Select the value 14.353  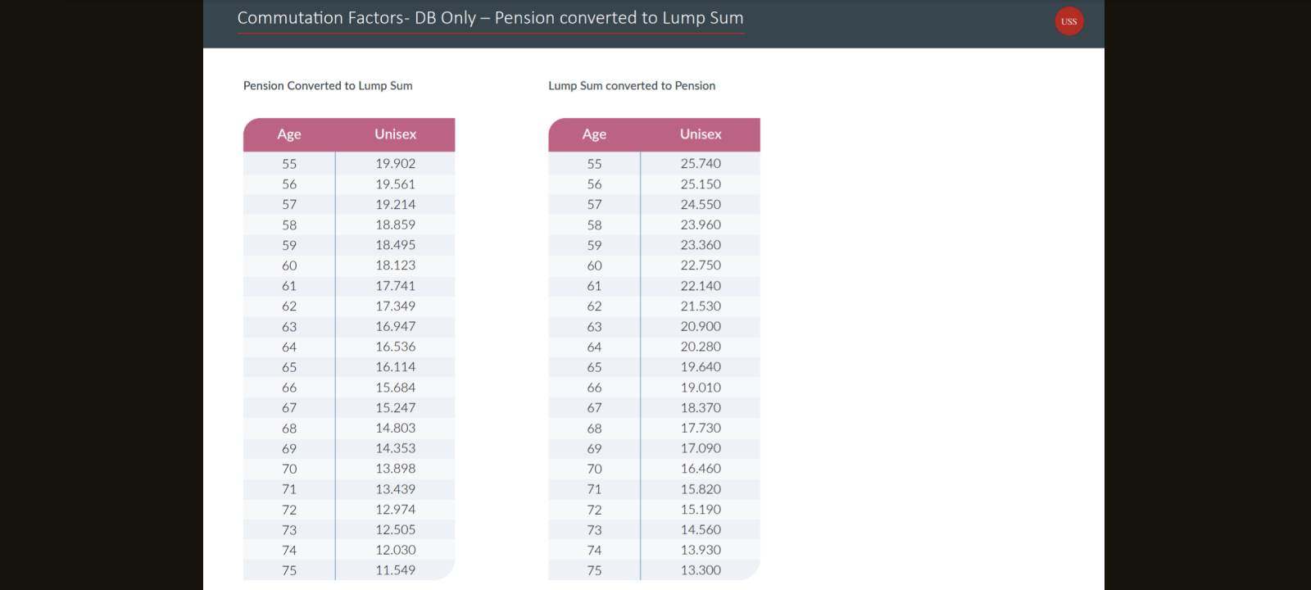click(396, 448)
